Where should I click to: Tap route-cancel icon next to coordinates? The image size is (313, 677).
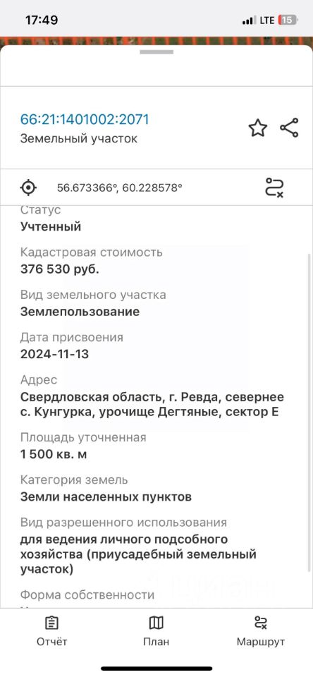click(274, 188)
